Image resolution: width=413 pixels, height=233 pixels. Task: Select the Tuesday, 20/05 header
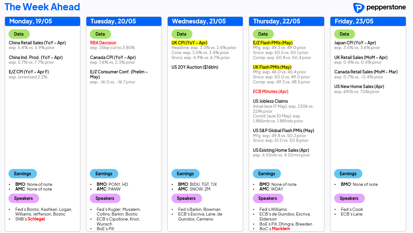(x=124, y=21)
